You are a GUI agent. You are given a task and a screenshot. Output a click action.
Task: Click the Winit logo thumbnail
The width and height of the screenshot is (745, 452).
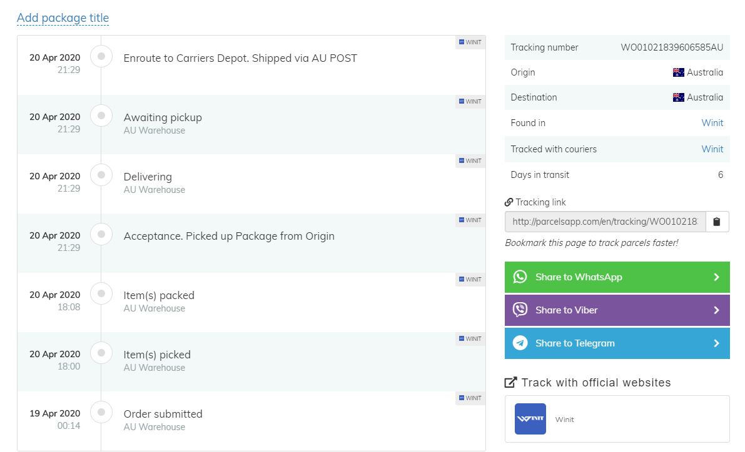[530, 419]
